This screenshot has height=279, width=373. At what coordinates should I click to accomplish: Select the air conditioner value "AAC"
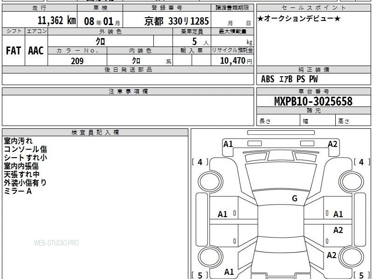[x=36, y=51]
